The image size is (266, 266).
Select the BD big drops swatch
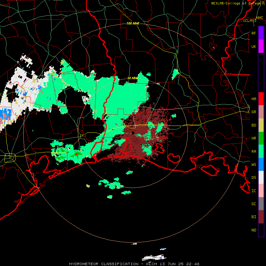(x=261, y=125)
